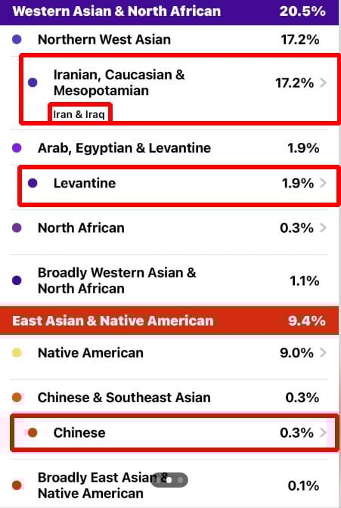This screenshot has width=341, height=508.
Task: Expand the Iranian, Caucasian & Mesopotamian chevron
Action: coord(323,82)
